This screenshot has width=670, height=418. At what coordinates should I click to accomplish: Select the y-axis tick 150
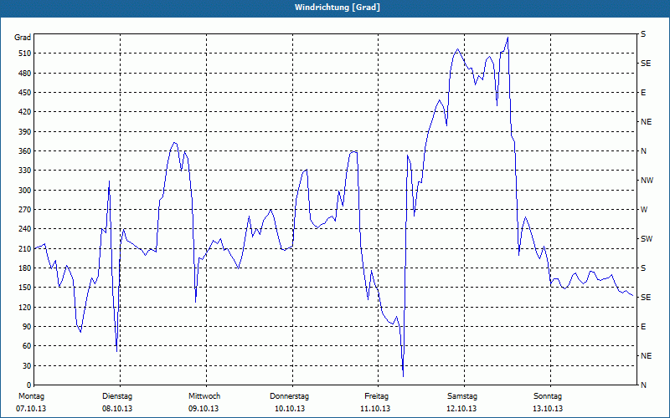point(25,288)
